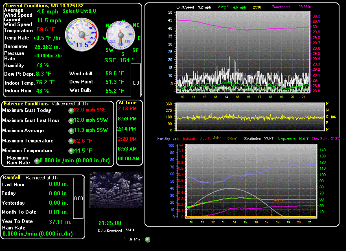Viewport: 346px width, 251px height.
Task: Click the yellow wind direction graph
Action: [x=250, y=117]
